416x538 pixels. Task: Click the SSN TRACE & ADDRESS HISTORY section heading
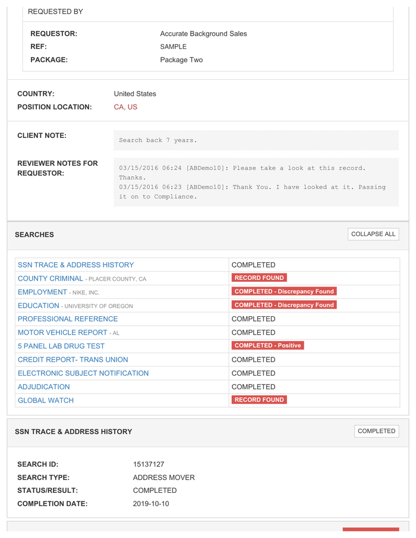click(73, 432)
